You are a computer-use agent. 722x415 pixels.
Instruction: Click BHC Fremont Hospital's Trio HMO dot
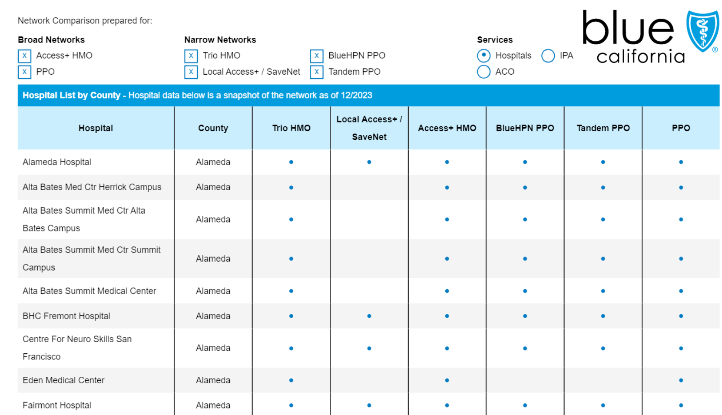tap(291, 316)
